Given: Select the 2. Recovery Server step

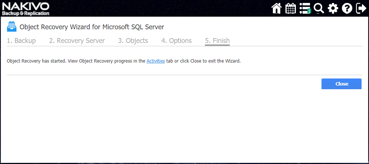Looking at the screenshot, I should point(77,41).
